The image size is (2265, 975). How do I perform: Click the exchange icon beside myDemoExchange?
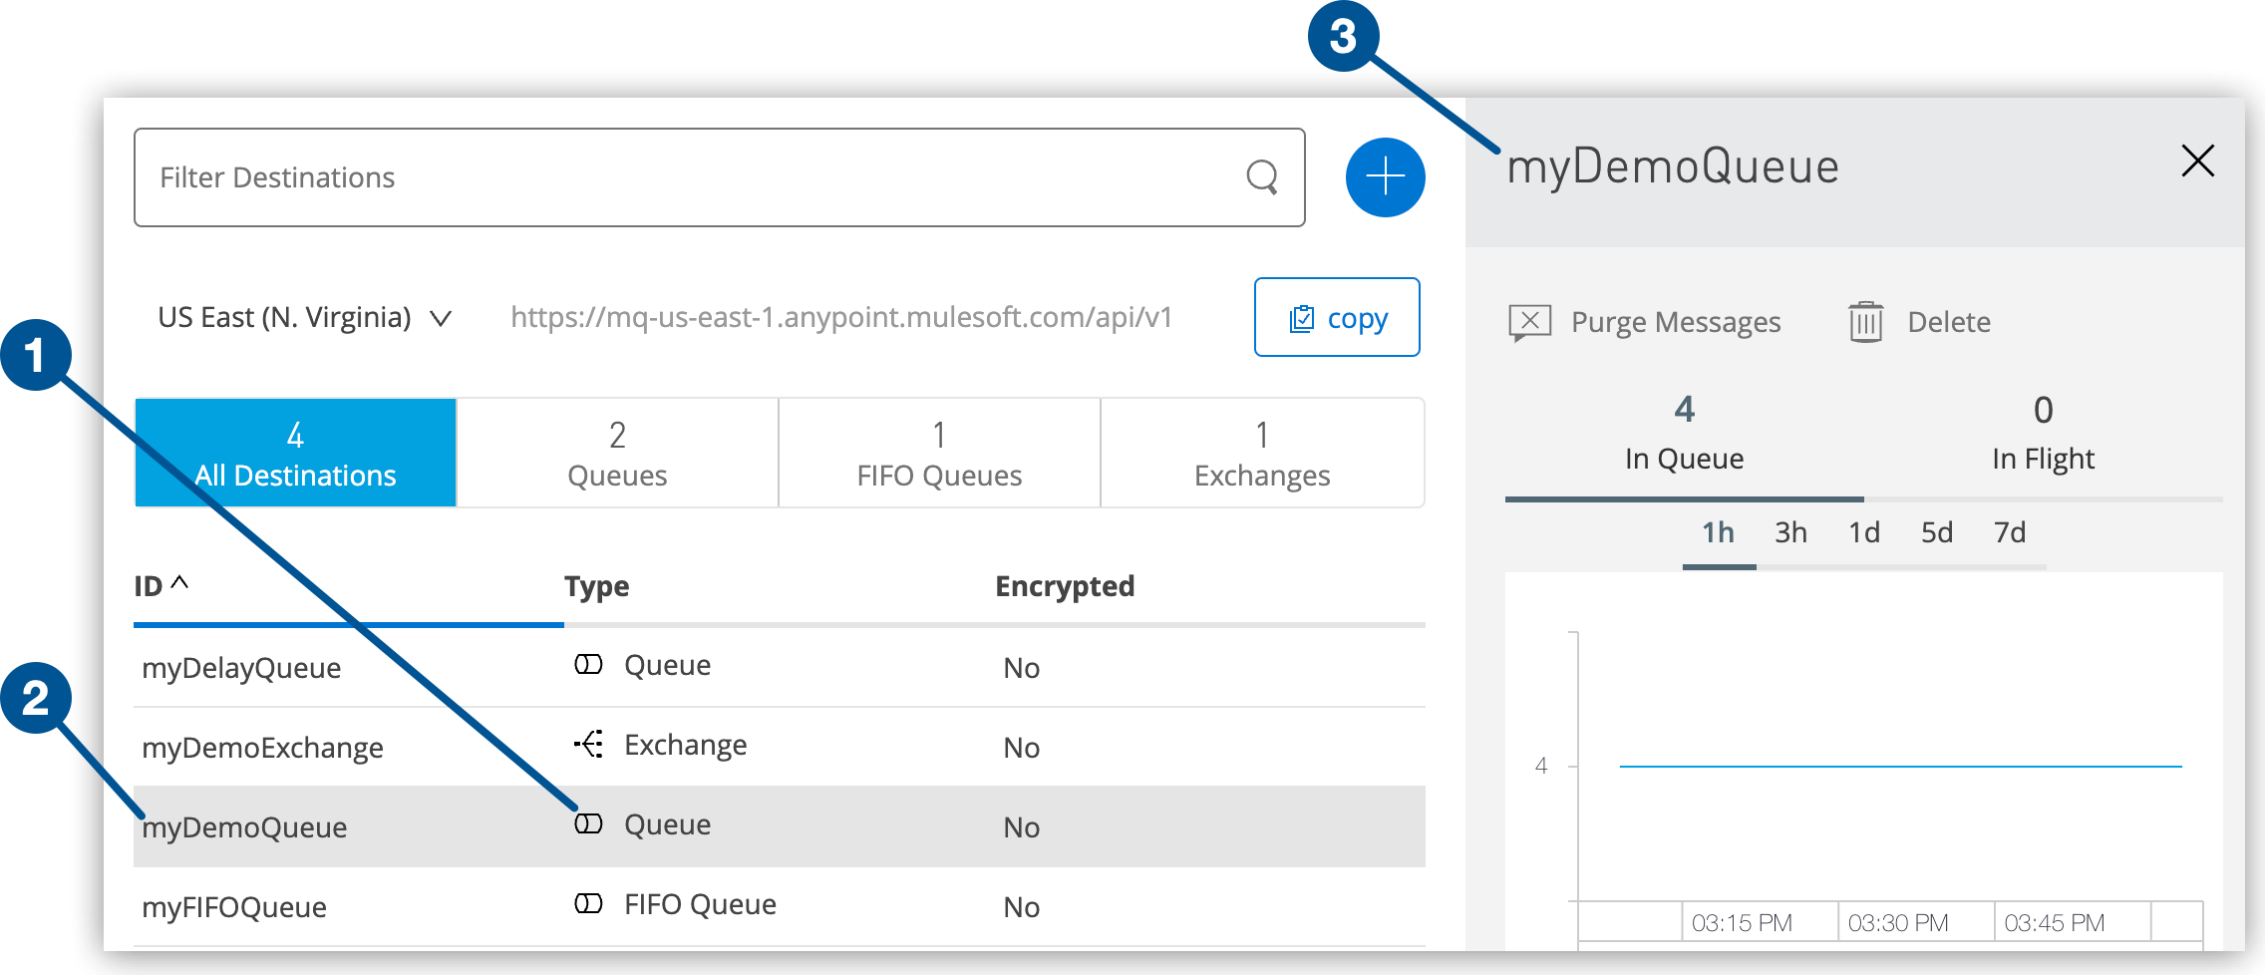pos(588,745)
